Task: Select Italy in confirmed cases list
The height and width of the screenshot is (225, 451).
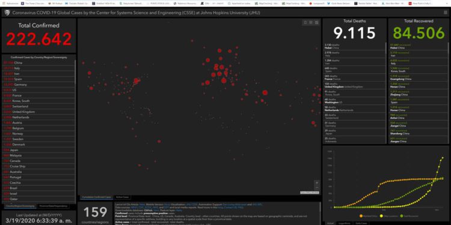Action: tap(38, 68)
